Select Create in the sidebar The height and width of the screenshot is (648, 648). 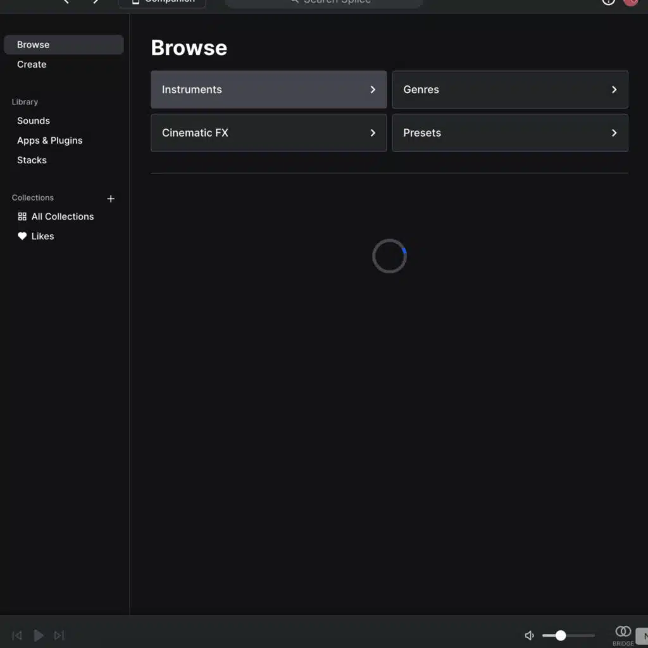[32, 65]
